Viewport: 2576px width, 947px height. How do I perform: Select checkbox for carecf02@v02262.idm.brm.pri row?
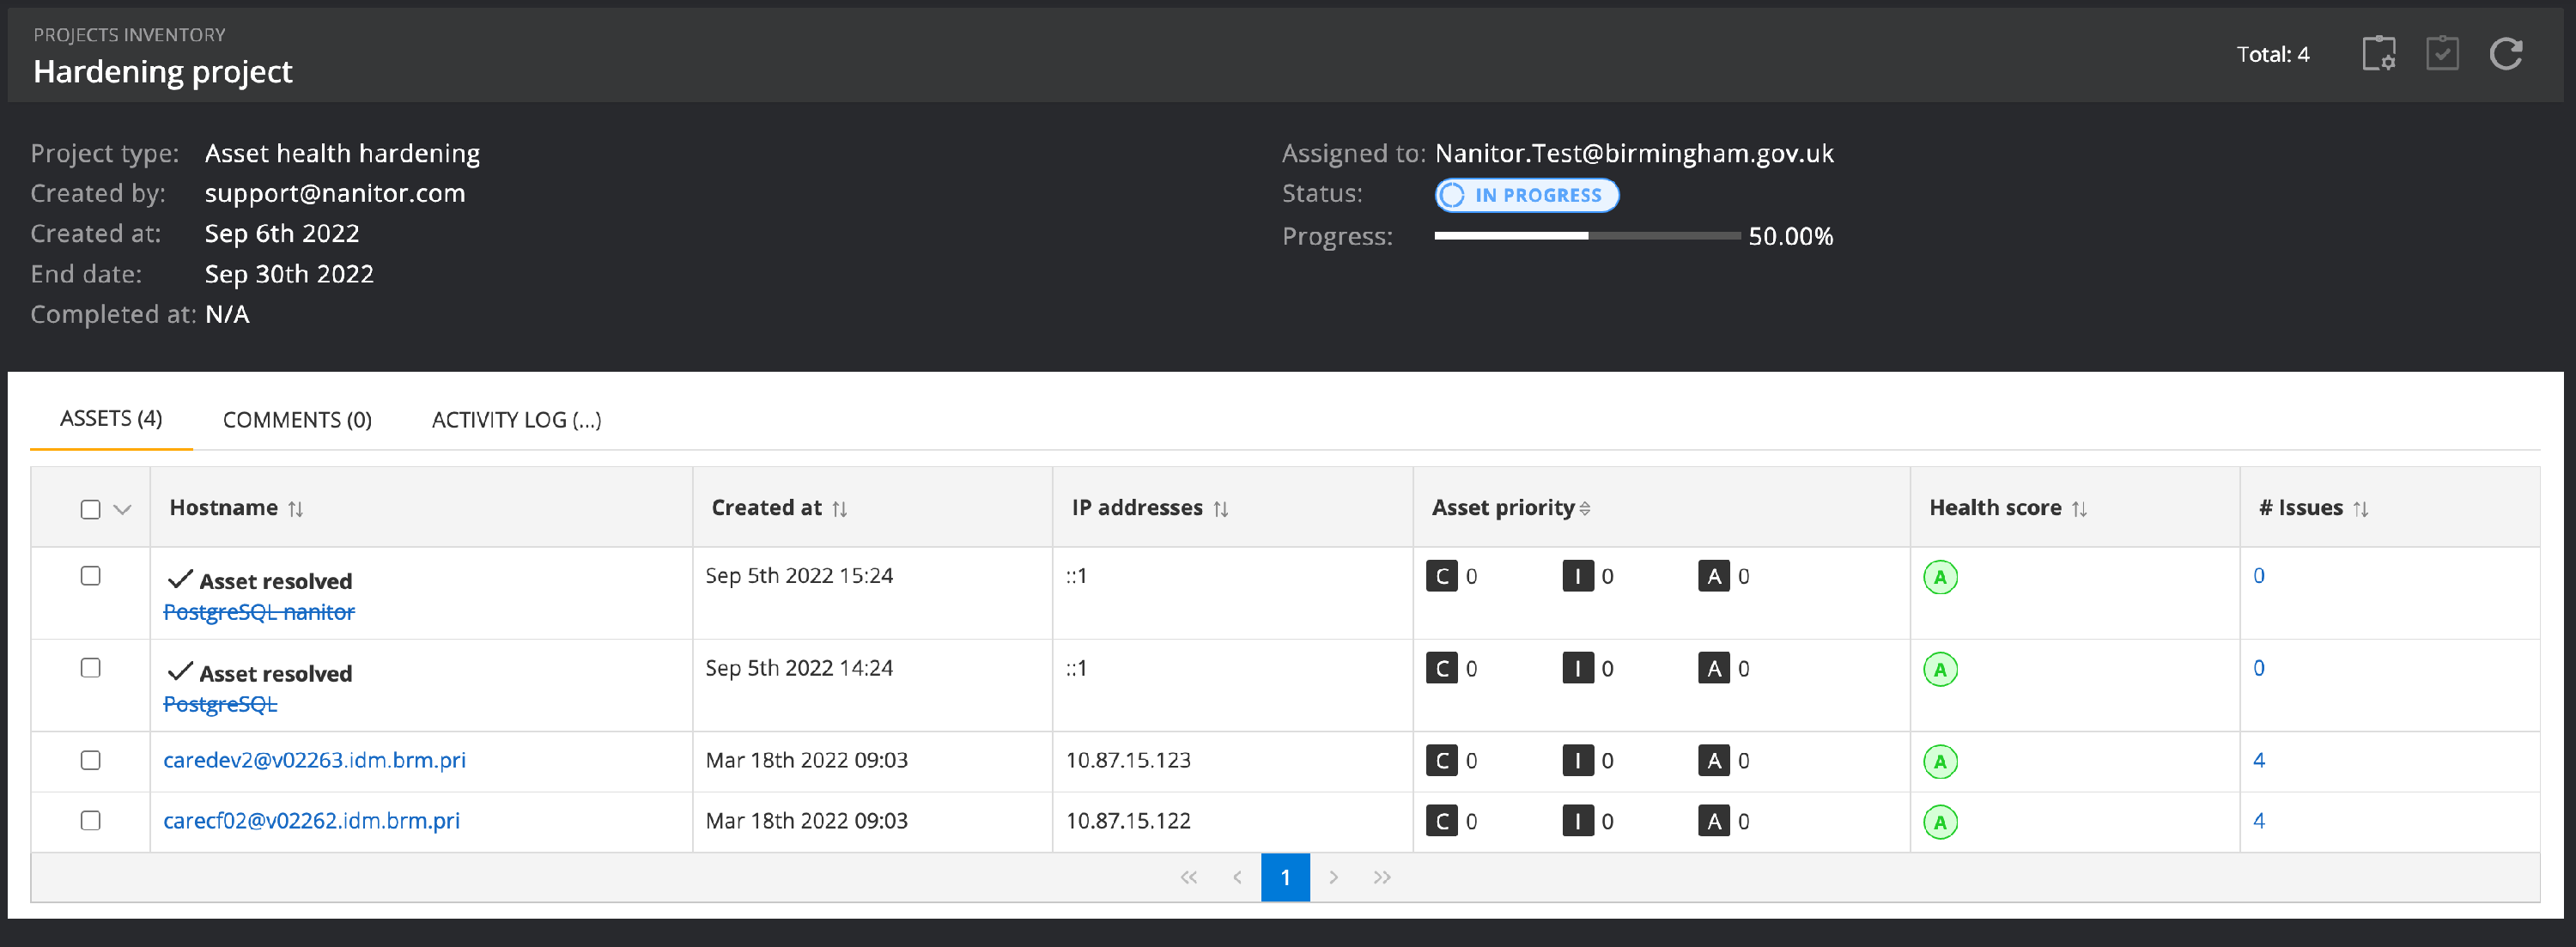coord(90,820)
